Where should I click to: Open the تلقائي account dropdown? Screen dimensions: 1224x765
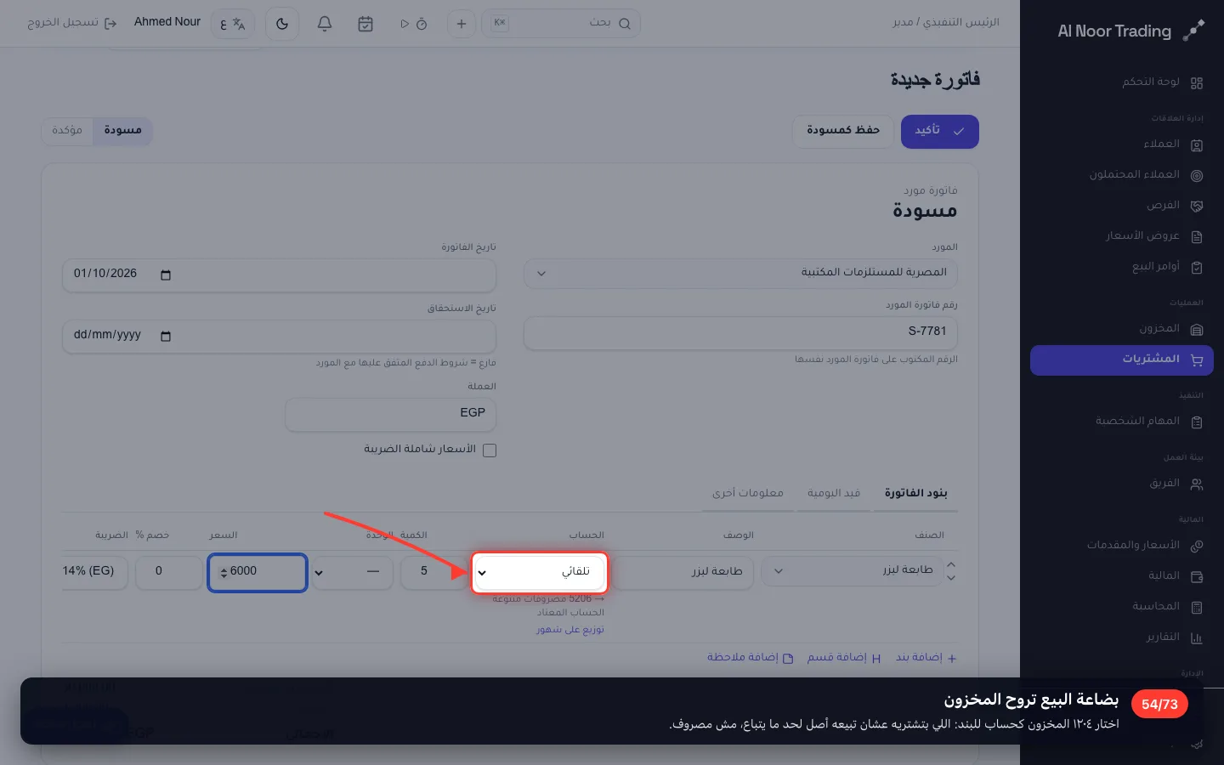click(540, 572)
